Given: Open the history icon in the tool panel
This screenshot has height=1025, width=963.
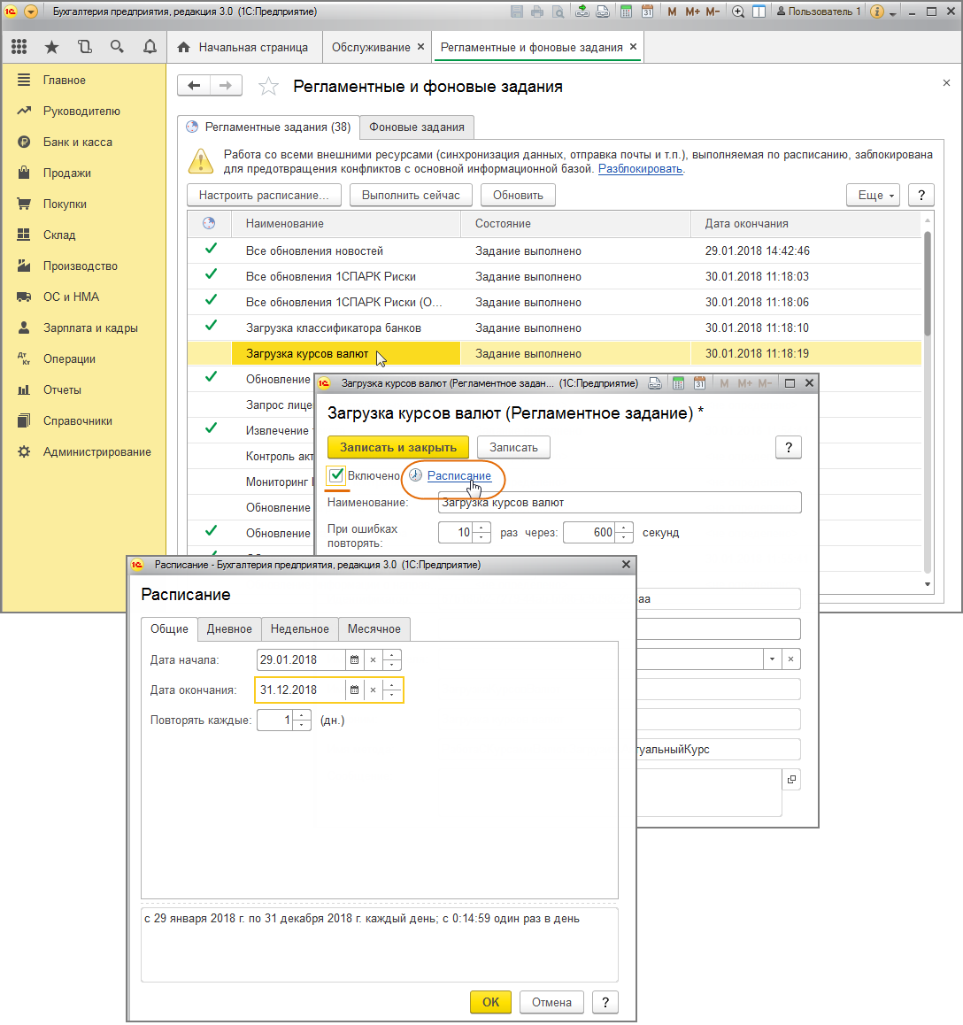Looking at the screenshot, I should pos(84,47).
